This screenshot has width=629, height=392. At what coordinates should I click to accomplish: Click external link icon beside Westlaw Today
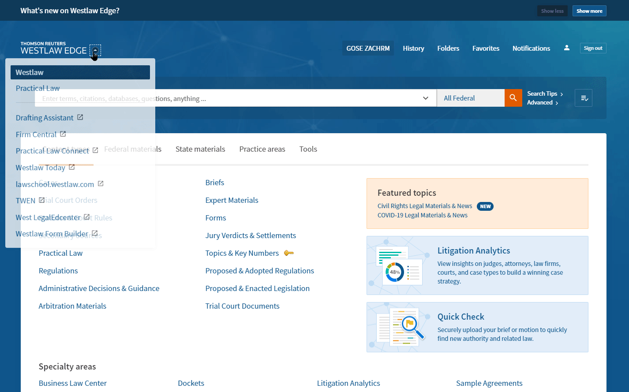(71, 167)
